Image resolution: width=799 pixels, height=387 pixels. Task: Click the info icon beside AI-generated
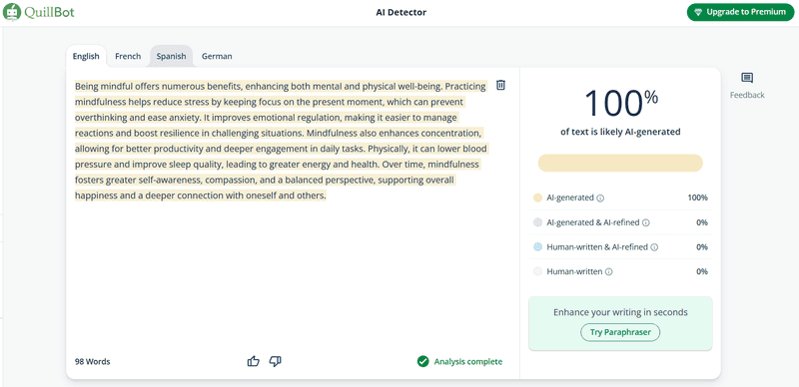click(600, 198)
